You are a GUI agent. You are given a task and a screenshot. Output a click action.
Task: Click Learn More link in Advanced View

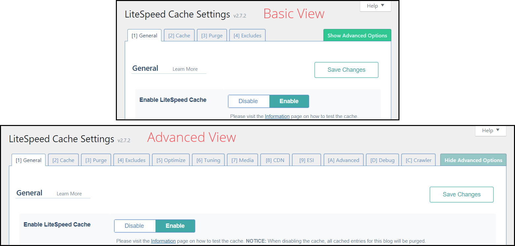(x=69, y=194)
